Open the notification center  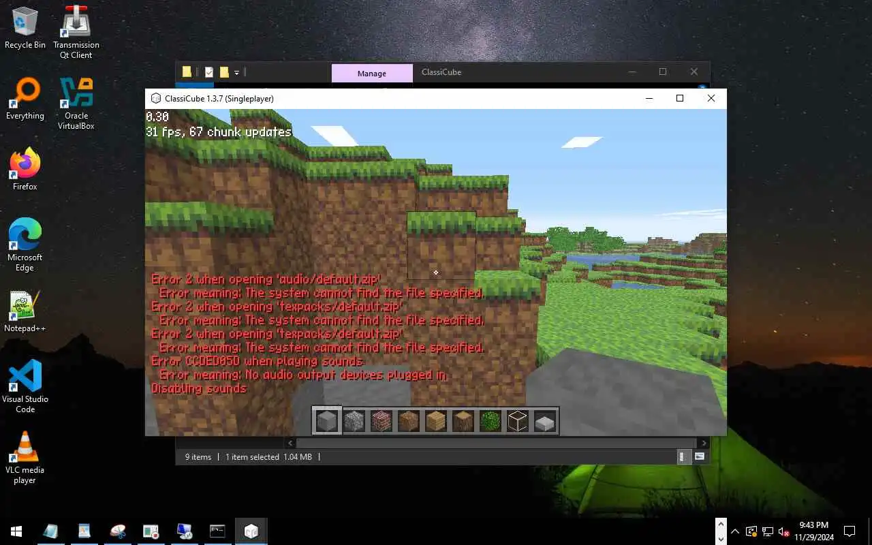tap(850, 531)
